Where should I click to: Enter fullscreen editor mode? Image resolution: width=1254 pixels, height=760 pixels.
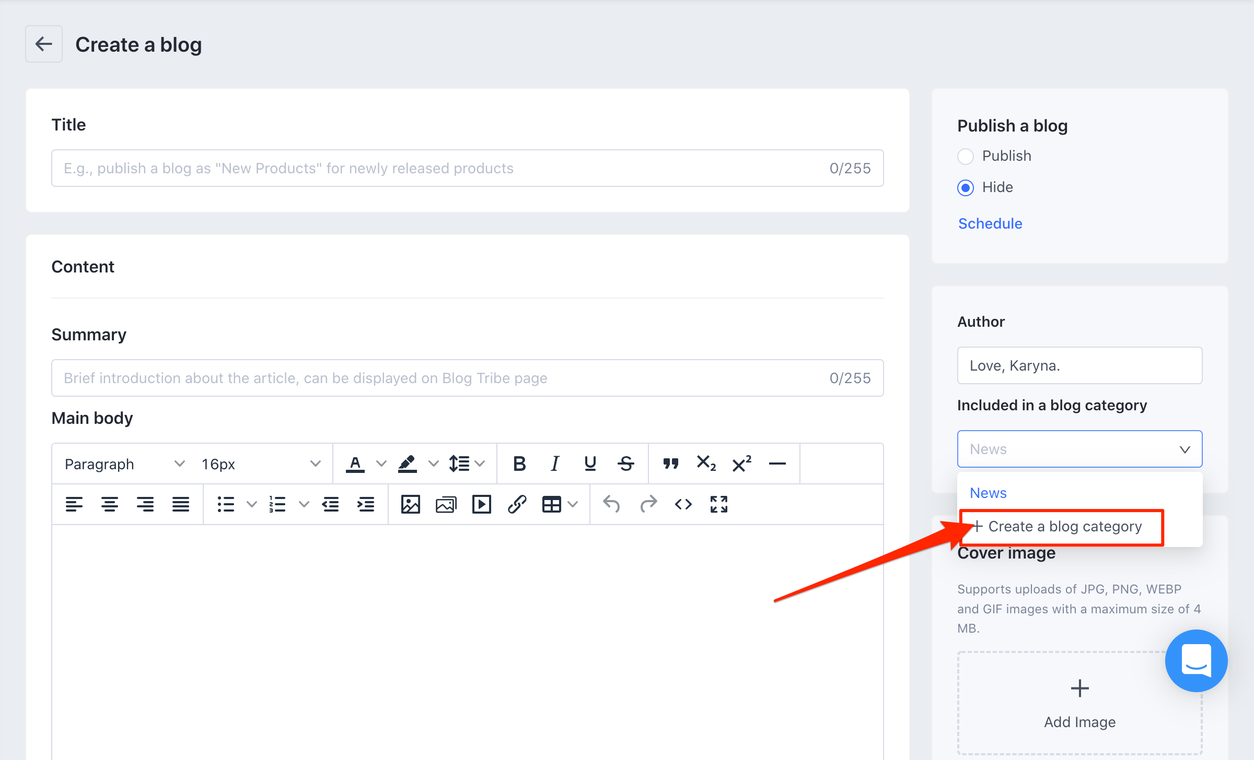[718, 504]
